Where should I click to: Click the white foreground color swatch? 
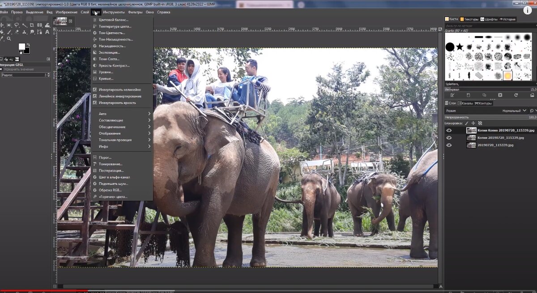[x=22, y=47]
